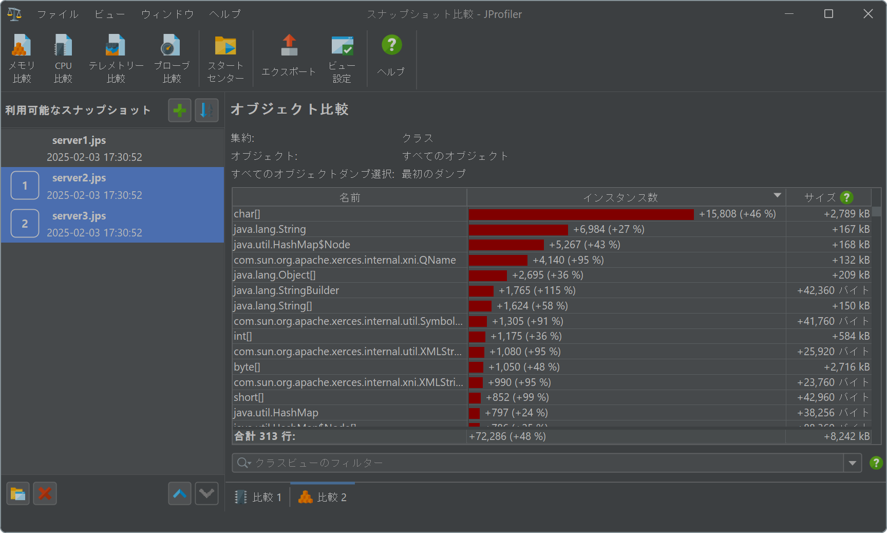Open the ウィンドウ menu
887x533 pixels.
(167, 14)
